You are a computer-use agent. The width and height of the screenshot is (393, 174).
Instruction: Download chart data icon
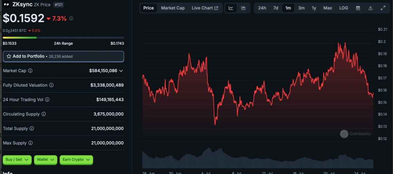coord(371,8)
